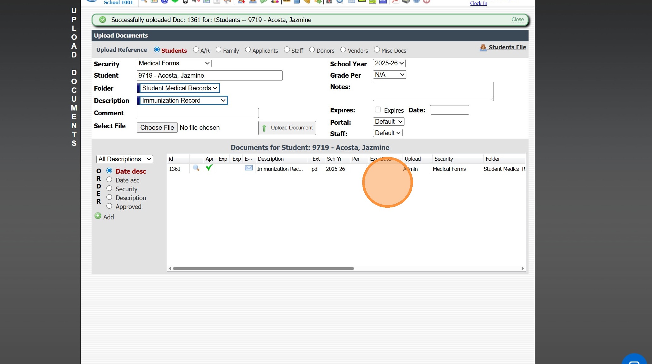Click the green plus Add icon
The width and height of the screenshot is (652, 364).
coord(98,216)
